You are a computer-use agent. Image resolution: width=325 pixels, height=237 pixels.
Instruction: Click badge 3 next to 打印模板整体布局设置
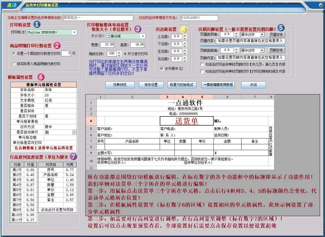pos(137,28)
